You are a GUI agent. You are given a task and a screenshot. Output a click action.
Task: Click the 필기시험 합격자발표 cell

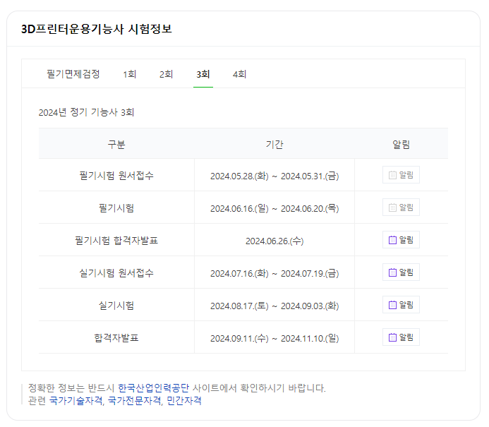tap(116, 241)
